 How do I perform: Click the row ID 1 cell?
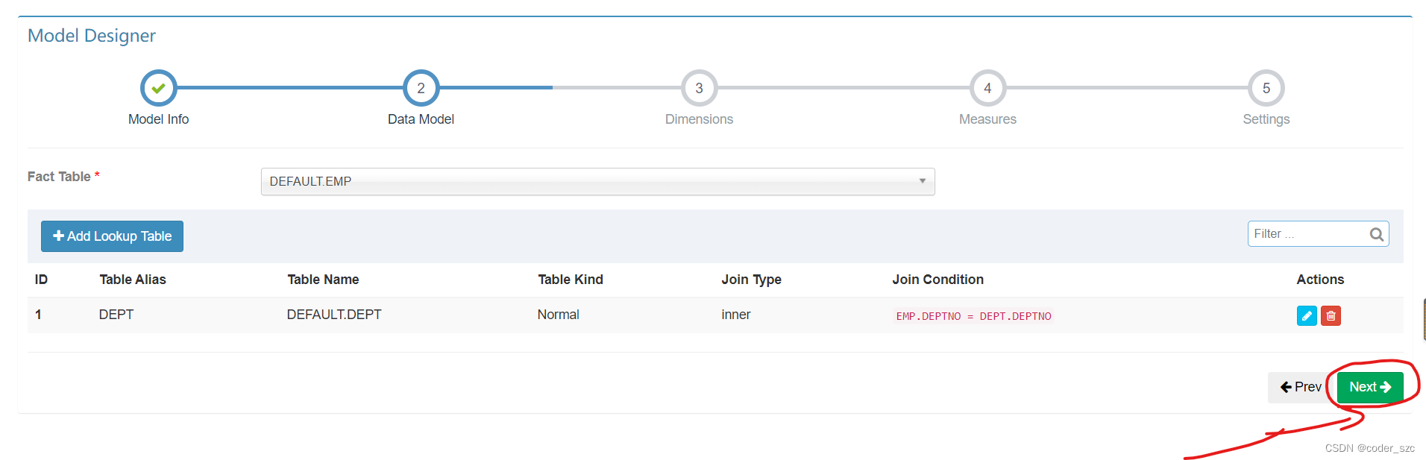click(38, 315)
